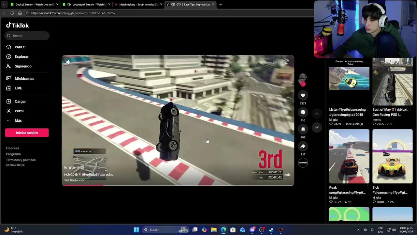Open Steam from the taskbar
Image resolution: width=417 pixels, height=235 pixels.
click(271, 230)
